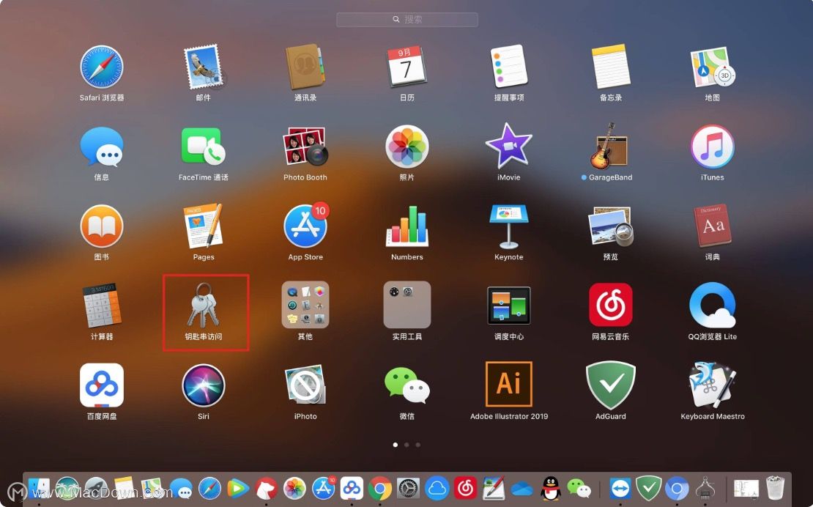This screenshot has height=507, width=813.
Task: Open QQ浏览器 Lite
Action: coord(713,305)
